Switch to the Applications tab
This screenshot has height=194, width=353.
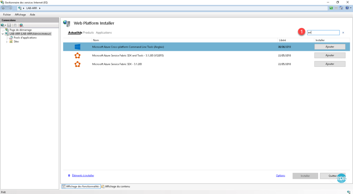[x=104, y=33]
